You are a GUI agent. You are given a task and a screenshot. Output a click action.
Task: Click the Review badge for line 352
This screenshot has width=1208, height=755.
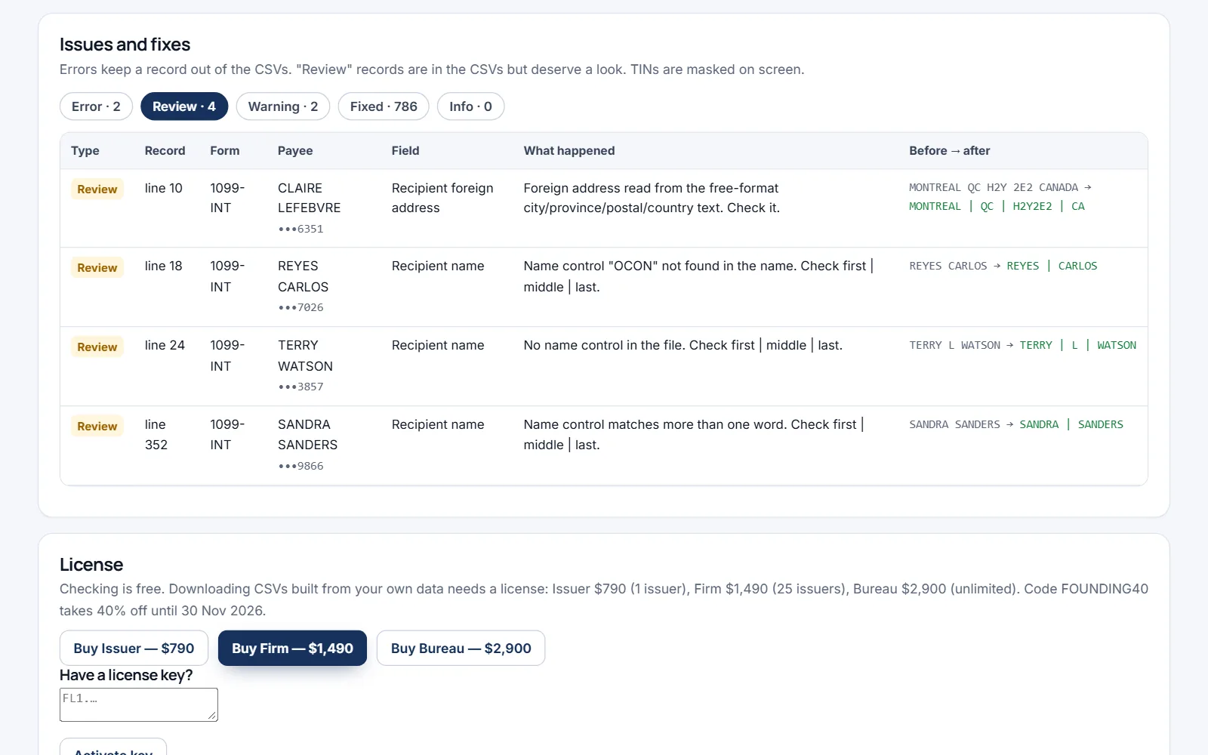coord(97,426)
